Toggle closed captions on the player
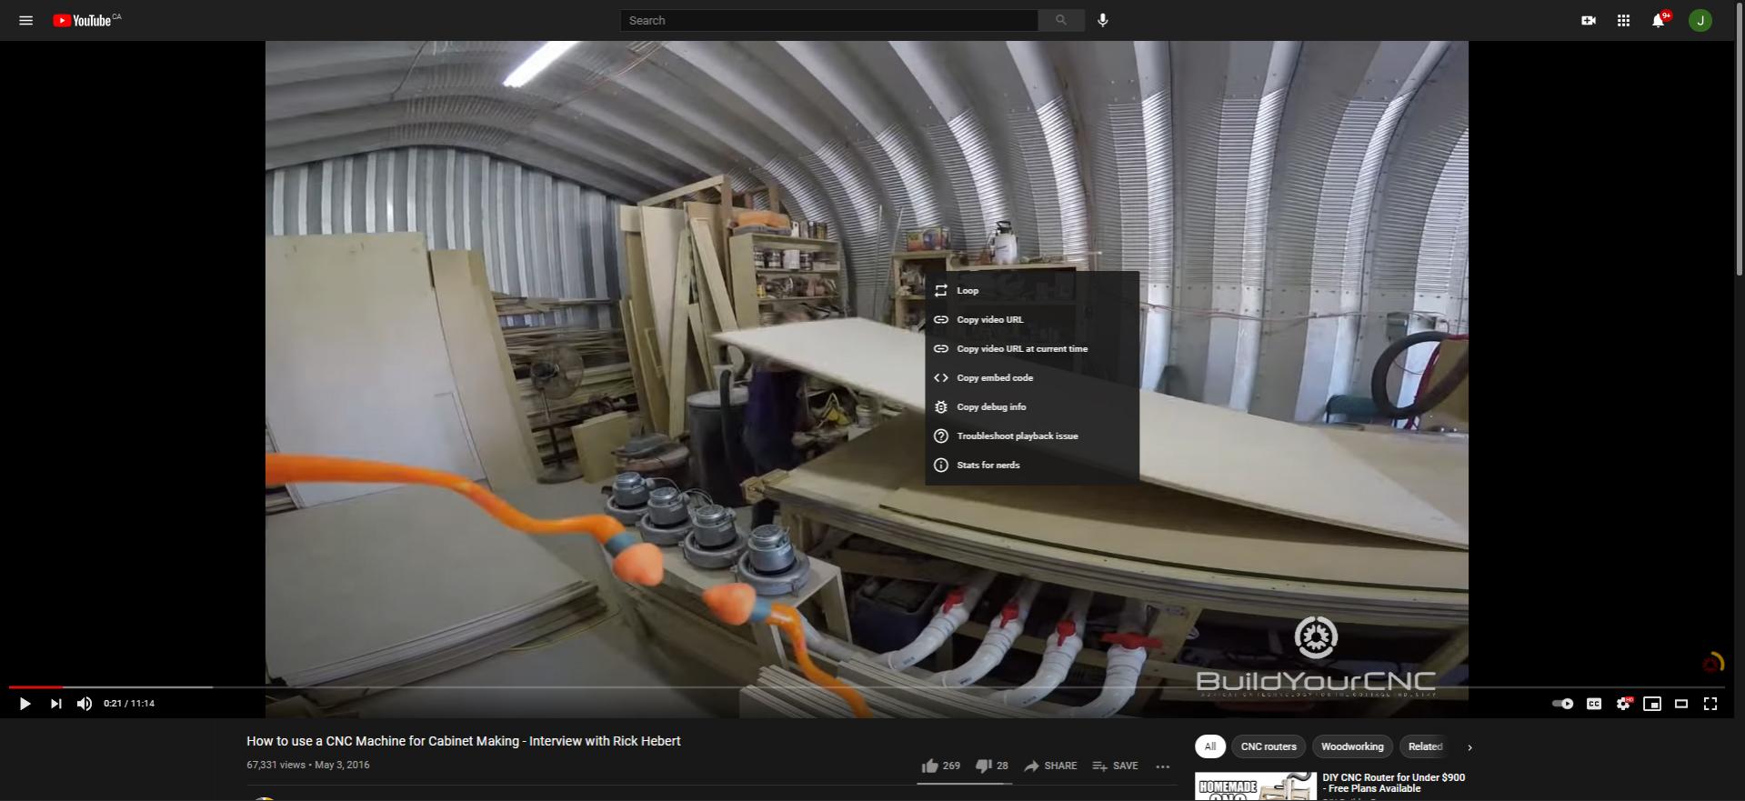Screen dimensions: 1745x801 1594,704
